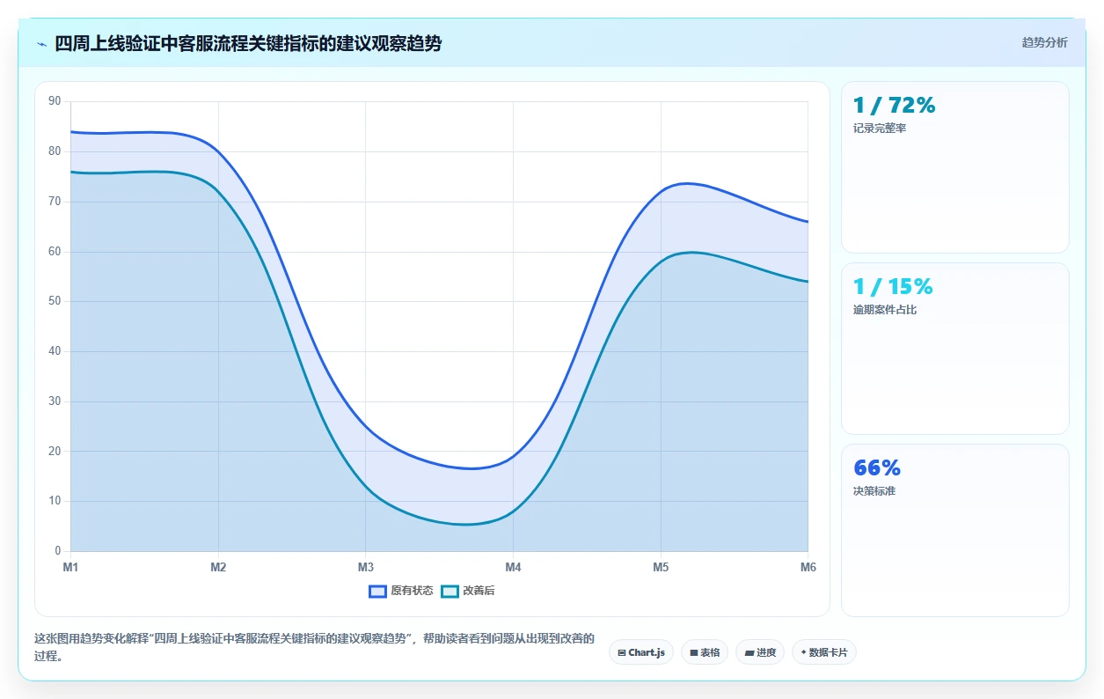Screen dimensions: 1104x699
Task: Open the 逾期案件占比 card showing 1 / 15%
Action: tap(955, 349)
